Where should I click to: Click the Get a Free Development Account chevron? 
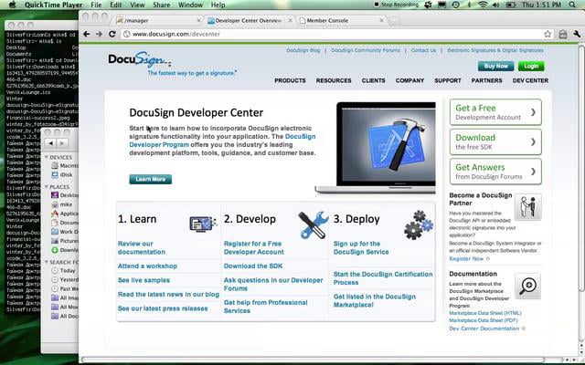tap(533, 112)
